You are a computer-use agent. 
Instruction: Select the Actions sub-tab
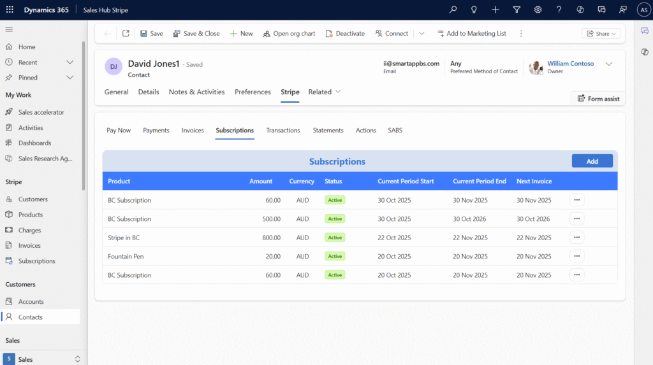366,131
